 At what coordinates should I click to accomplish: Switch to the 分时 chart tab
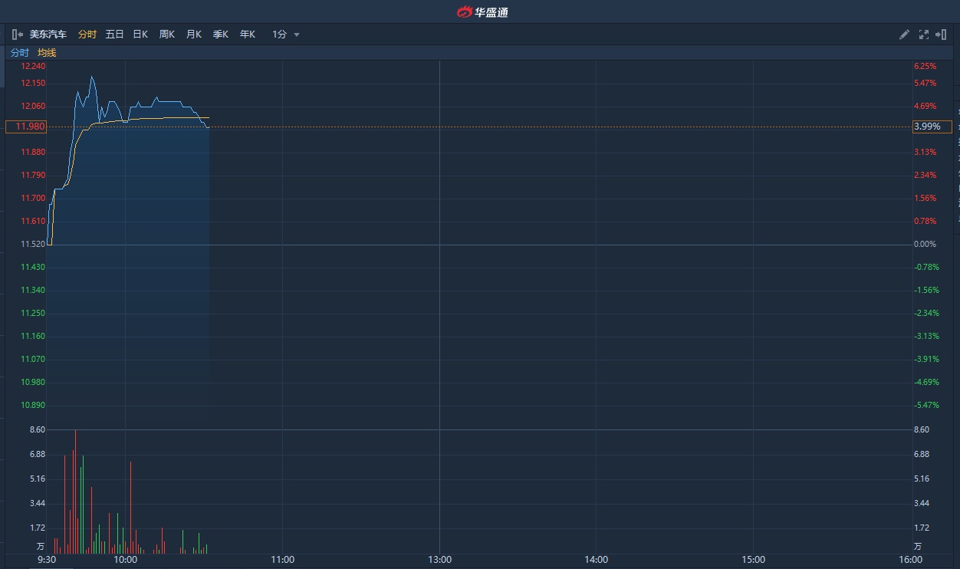(x=87, y=35)
